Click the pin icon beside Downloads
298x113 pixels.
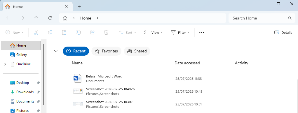point(39,92)
